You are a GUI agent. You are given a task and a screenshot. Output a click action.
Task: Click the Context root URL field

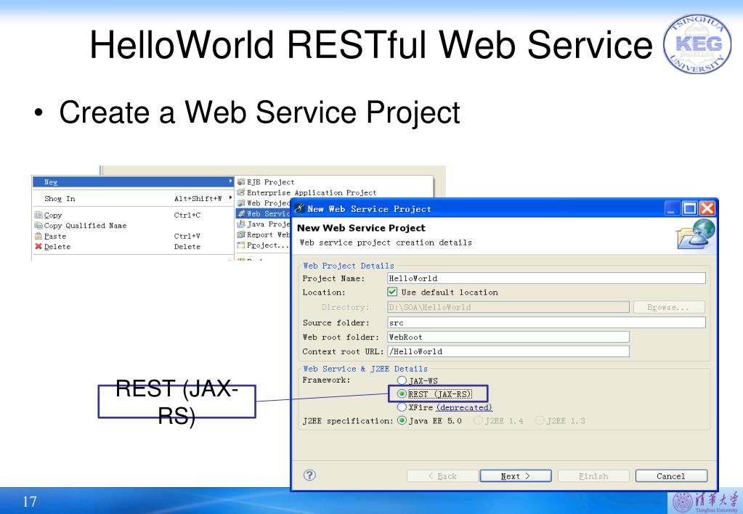[x=508, y=351]
